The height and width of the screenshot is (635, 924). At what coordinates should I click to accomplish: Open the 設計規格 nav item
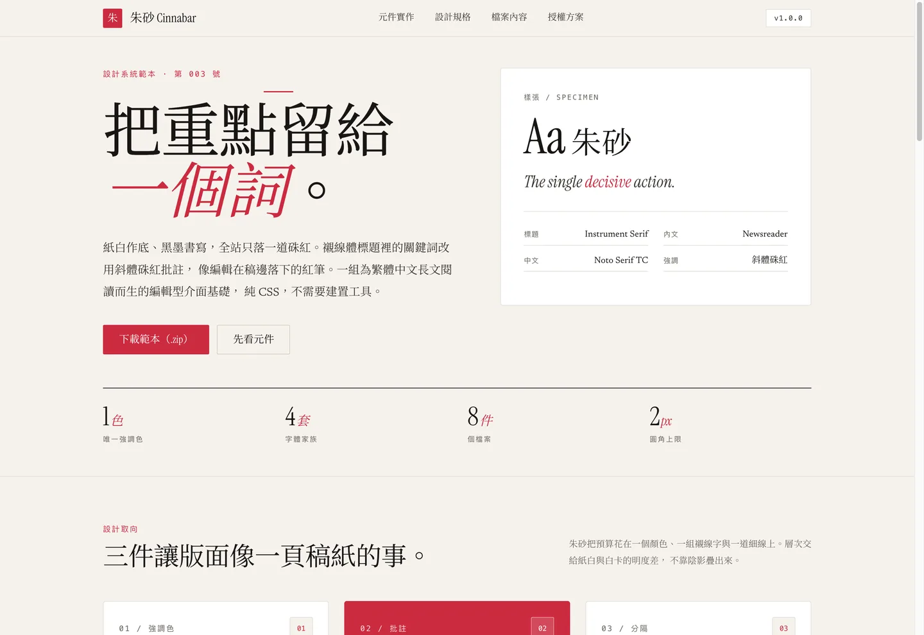(x=452, y=17)
